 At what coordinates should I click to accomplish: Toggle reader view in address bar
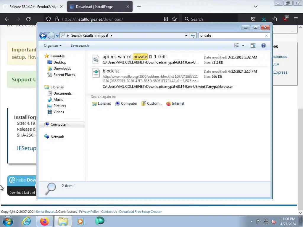click(166, 19)
